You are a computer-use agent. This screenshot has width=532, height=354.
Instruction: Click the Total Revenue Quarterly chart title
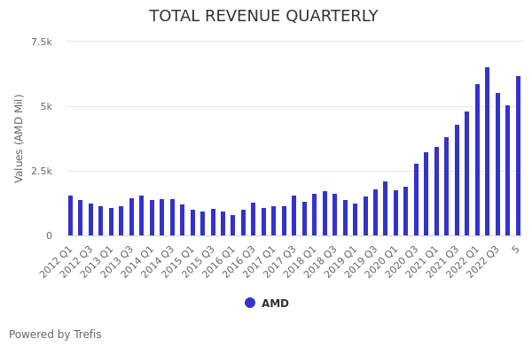[x=263, y=17]
